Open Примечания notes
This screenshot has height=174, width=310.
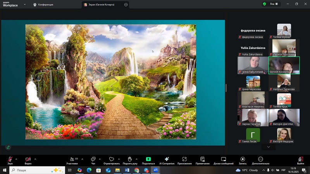[x=202, y=159]
